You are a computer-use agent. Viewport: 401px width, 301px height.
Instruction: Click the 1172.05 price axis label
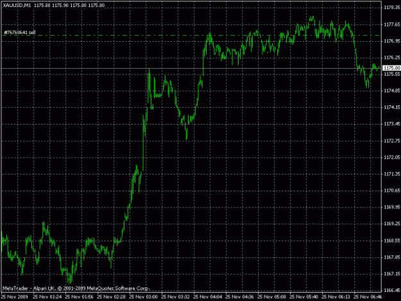(x=392, y=157)
